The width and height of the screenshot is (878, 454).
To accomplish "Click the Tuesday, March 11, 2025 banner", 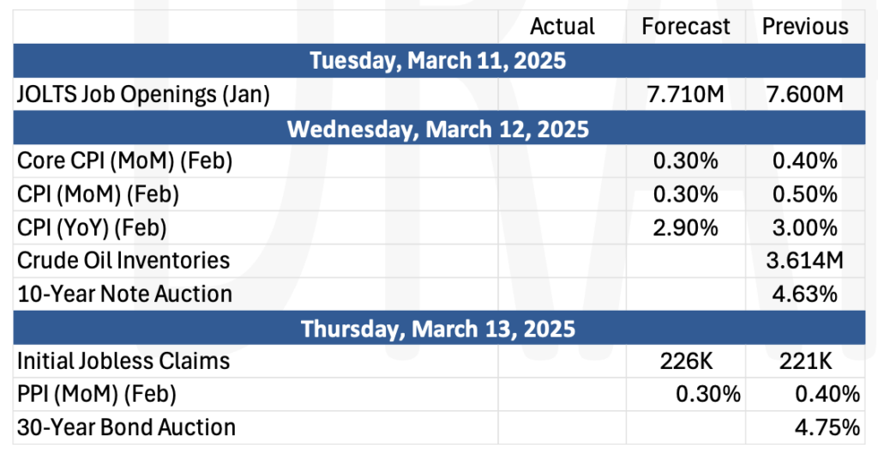I will [439, 61].
